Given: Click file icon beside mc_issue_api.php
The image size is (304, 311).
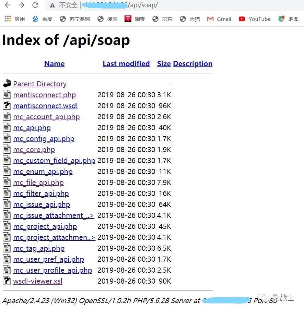Looking at the screenshot, I should pyautogui.click(x=7, y=204).
